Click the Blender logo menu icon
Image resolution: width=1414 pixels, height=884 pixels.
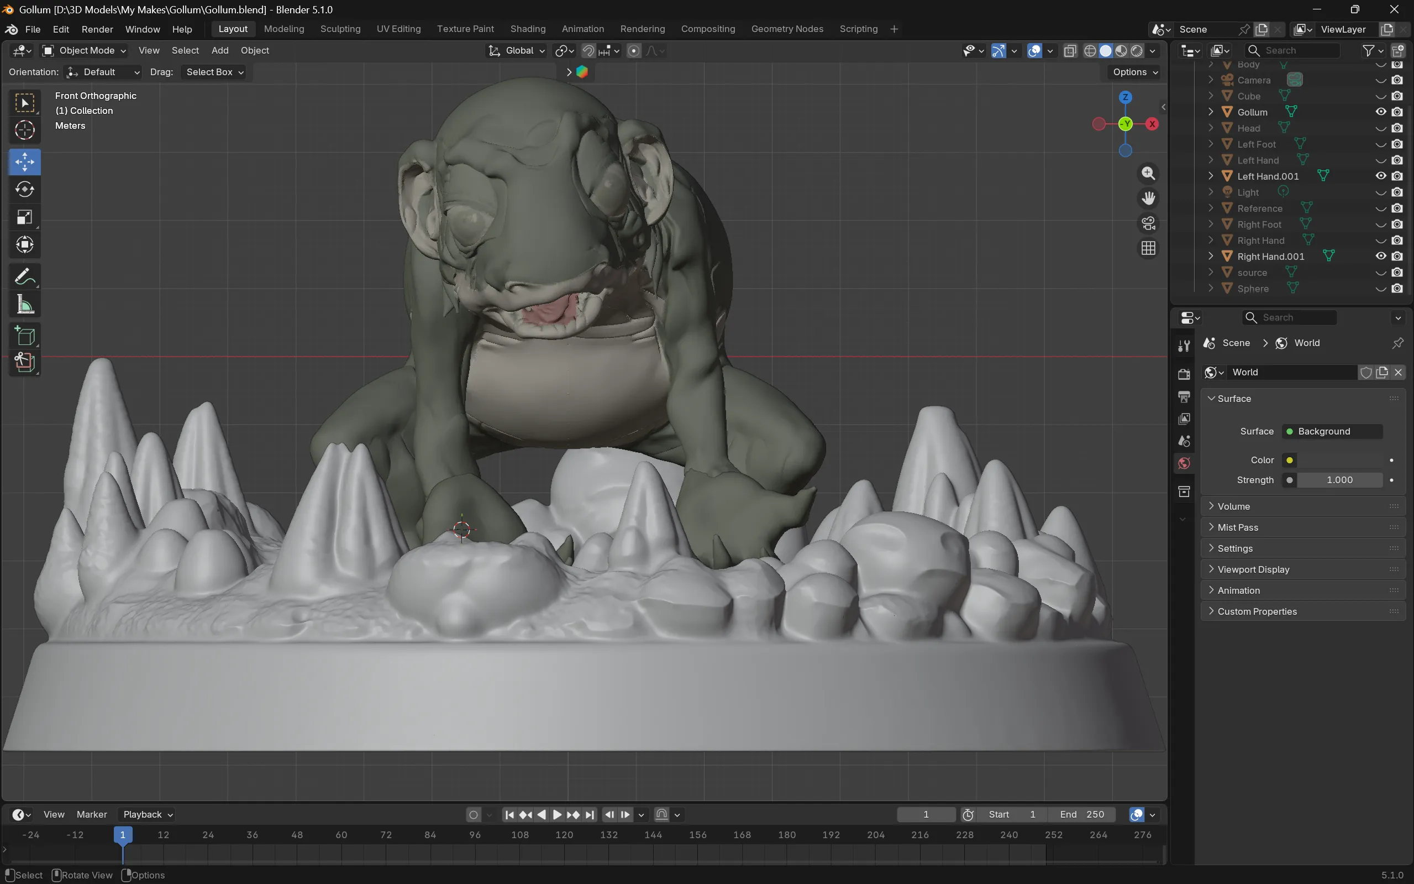coord(11,29)
